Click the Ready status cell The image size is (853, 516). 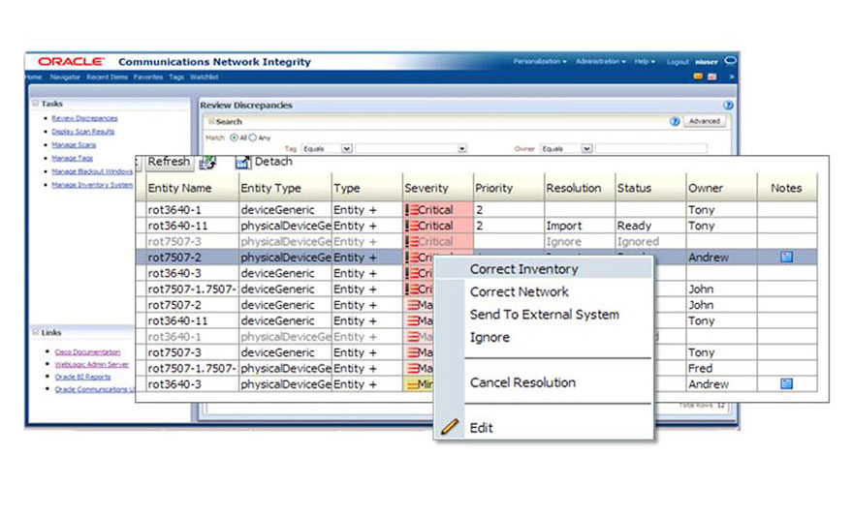634,226
